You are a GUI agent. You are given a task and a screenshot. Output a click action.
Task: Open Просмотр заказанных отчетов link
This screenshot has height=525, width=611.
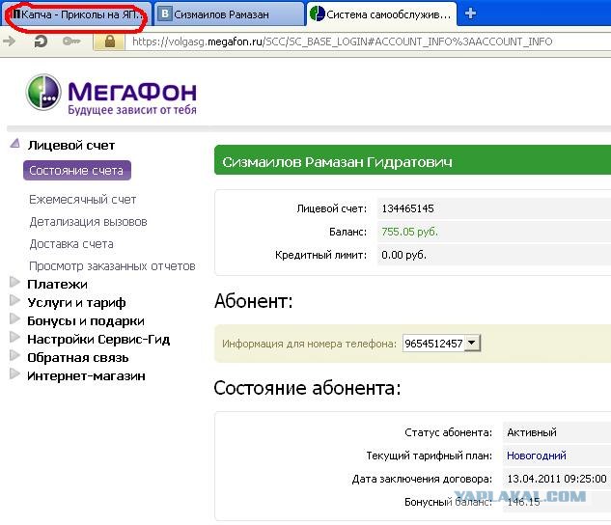[x=112, y=266]
